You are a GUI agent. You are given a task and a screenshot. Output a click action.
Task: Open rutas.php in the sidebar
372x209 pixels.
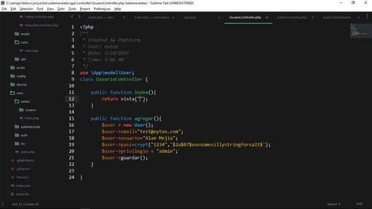(31, 51)
